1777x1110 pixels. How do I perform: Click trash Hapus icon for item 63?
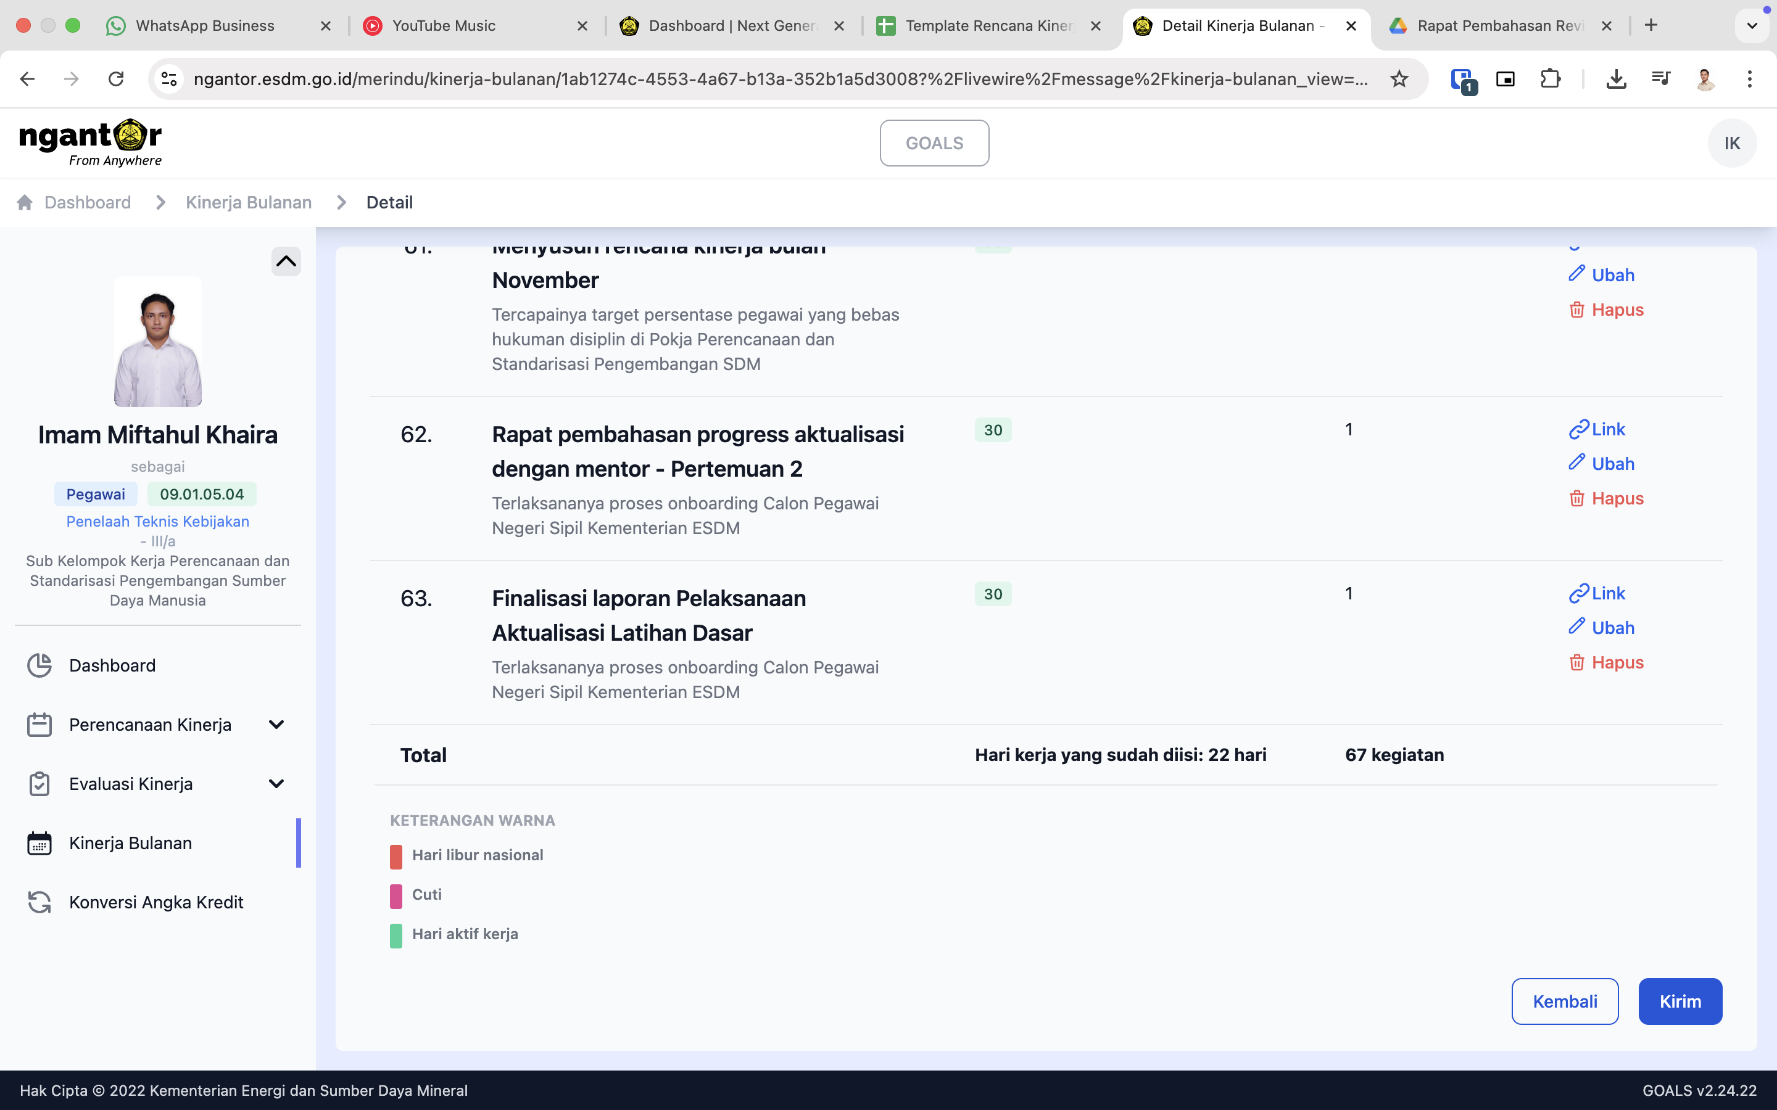point(1576,663)
